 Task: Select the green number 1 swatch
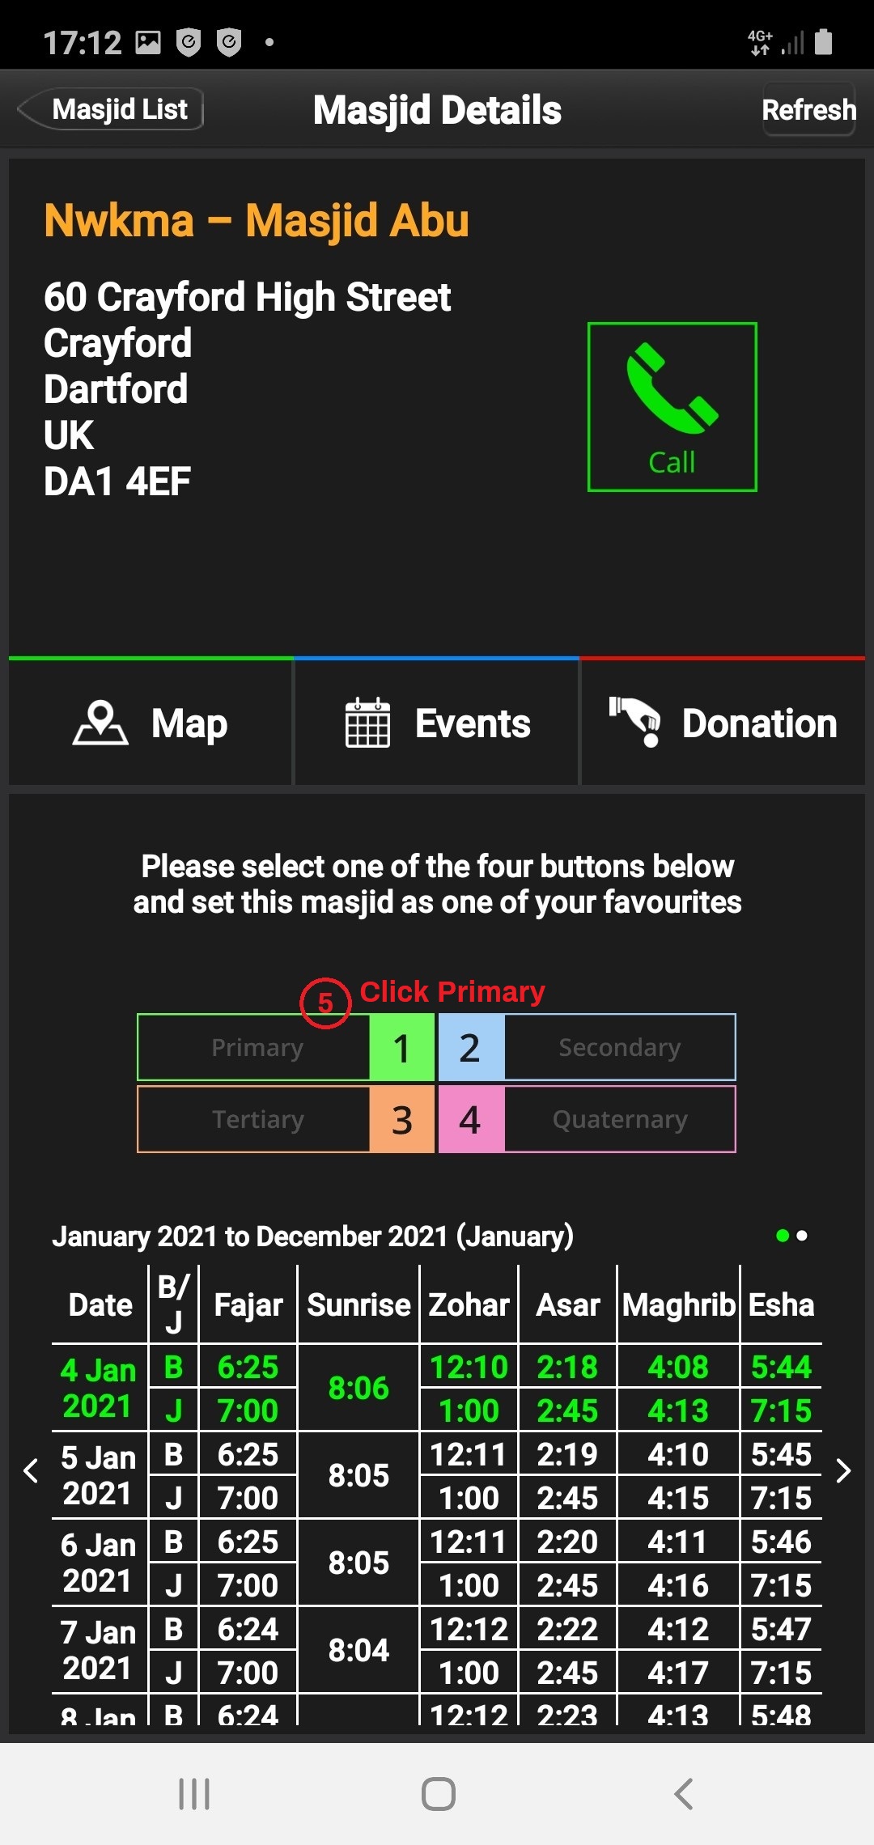click(x=402, y=1047)
